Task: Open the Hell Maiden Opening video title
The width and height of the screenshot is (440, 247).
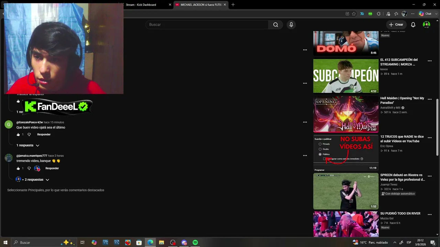Action: 402,101
